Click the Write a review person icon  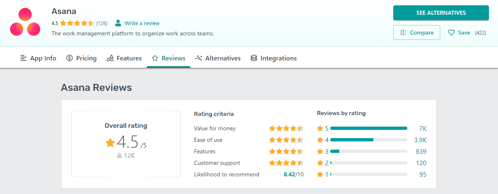(118, 23)
